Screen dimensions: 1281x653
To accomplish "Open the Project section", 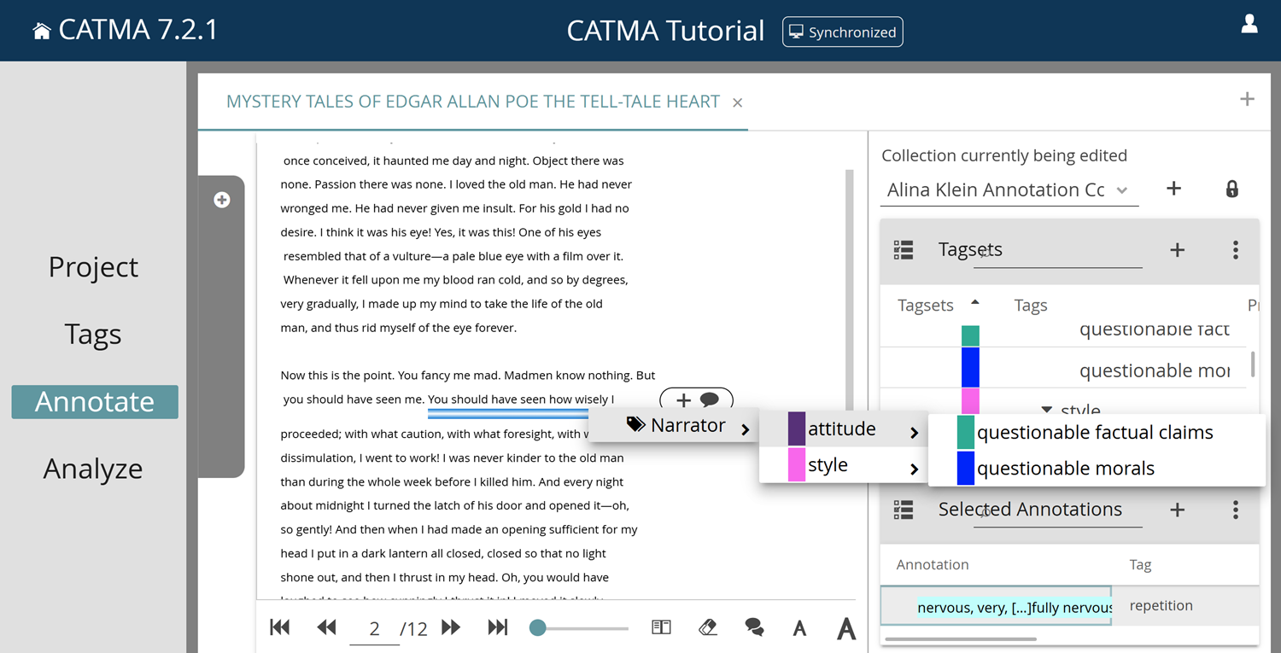I will click(x=93, y=266).
